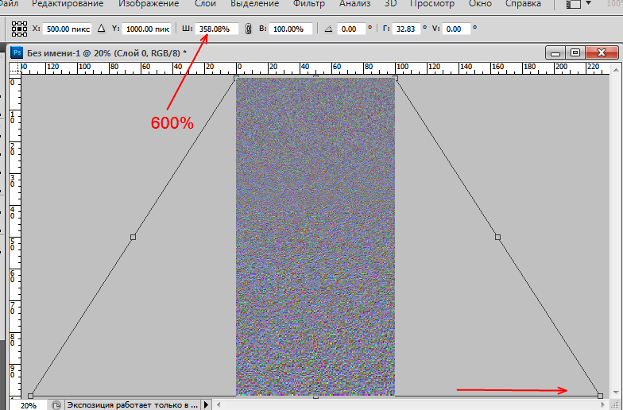This screenshot has width=623, height=410.
Task: Click the rotation angle icon
Action: [x=328, y=29]
